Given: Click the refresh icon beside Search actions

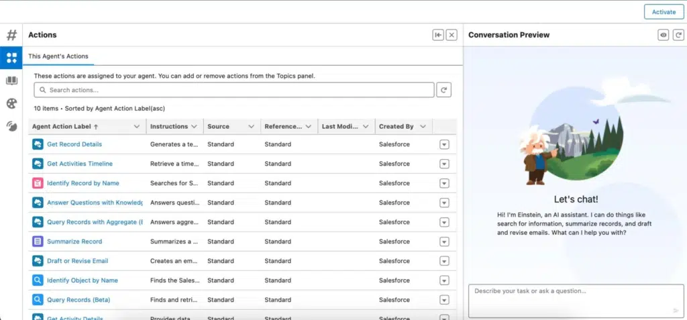Looking at the screenshot, I should [444, 90].
